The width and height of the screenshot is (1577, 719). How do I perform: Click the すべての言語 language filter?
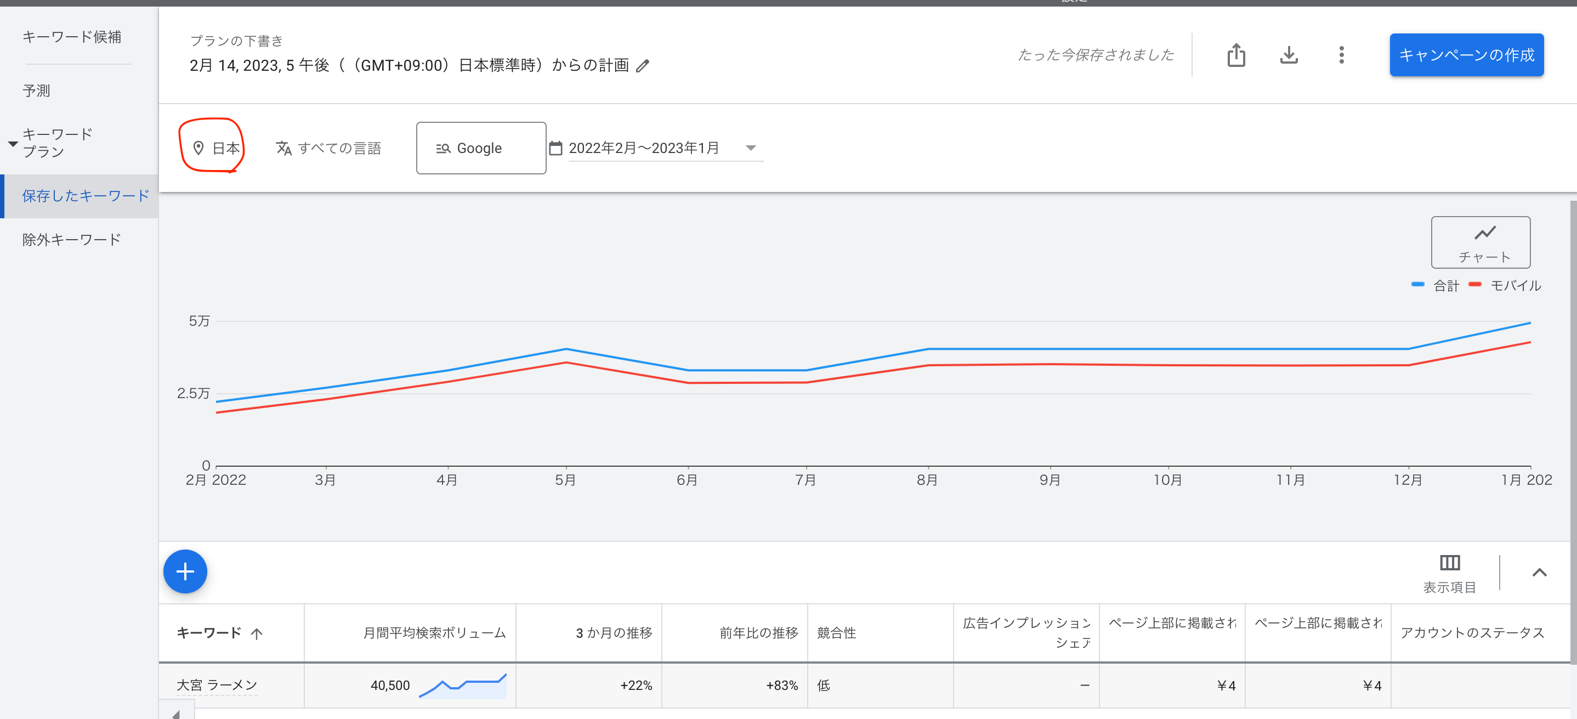click(329, 148)
